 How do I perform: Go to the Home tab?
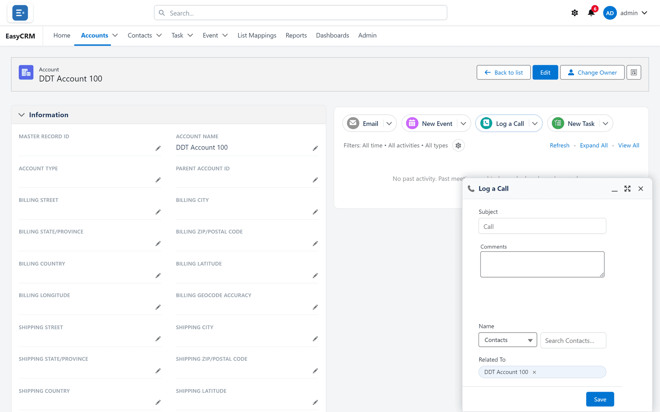click(62, 35)
